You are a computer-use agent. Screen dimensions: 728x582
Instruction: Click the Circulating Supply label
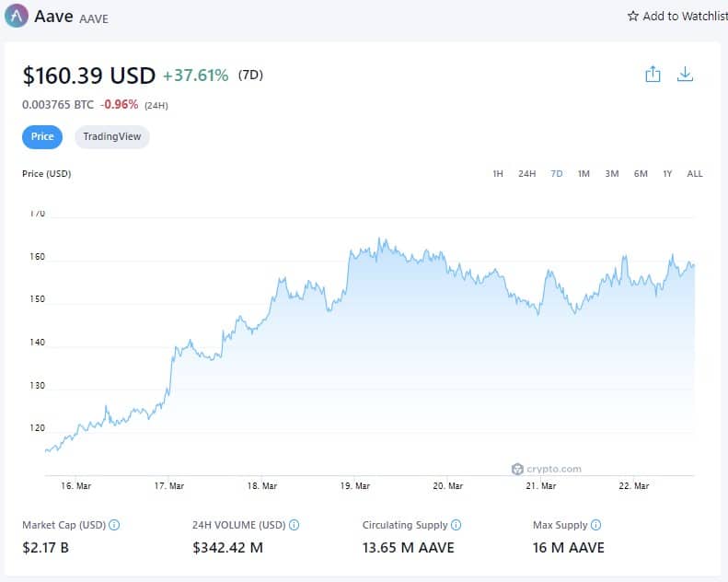tap(405, 525)
